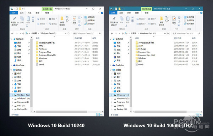Screen dimensions: 213x136
Task: Click Rename (重命名) in Build 10586 window ribbon
Action: pyautogui.click(x=152, y=24)
